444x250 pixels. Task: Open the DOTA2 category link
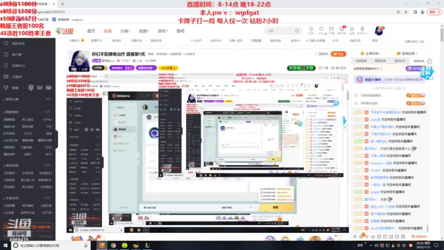pos(48,119)
